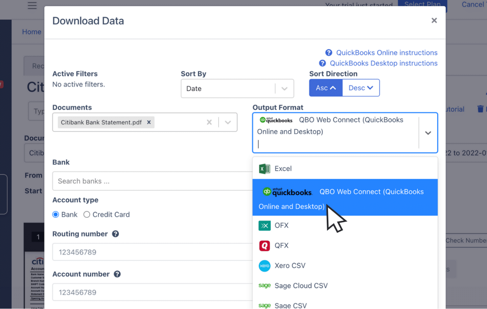Image resolution: width=487 pixels, height=309 pixels.
Task: Click the Routing number help icon
Action: pyautogui.click(x=115, y=234)
